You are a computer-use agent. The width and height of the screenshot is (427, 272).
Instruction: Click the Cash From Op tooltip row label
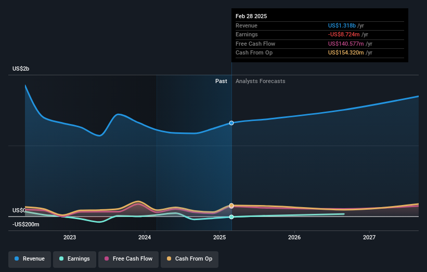click(x=254, y=53)
